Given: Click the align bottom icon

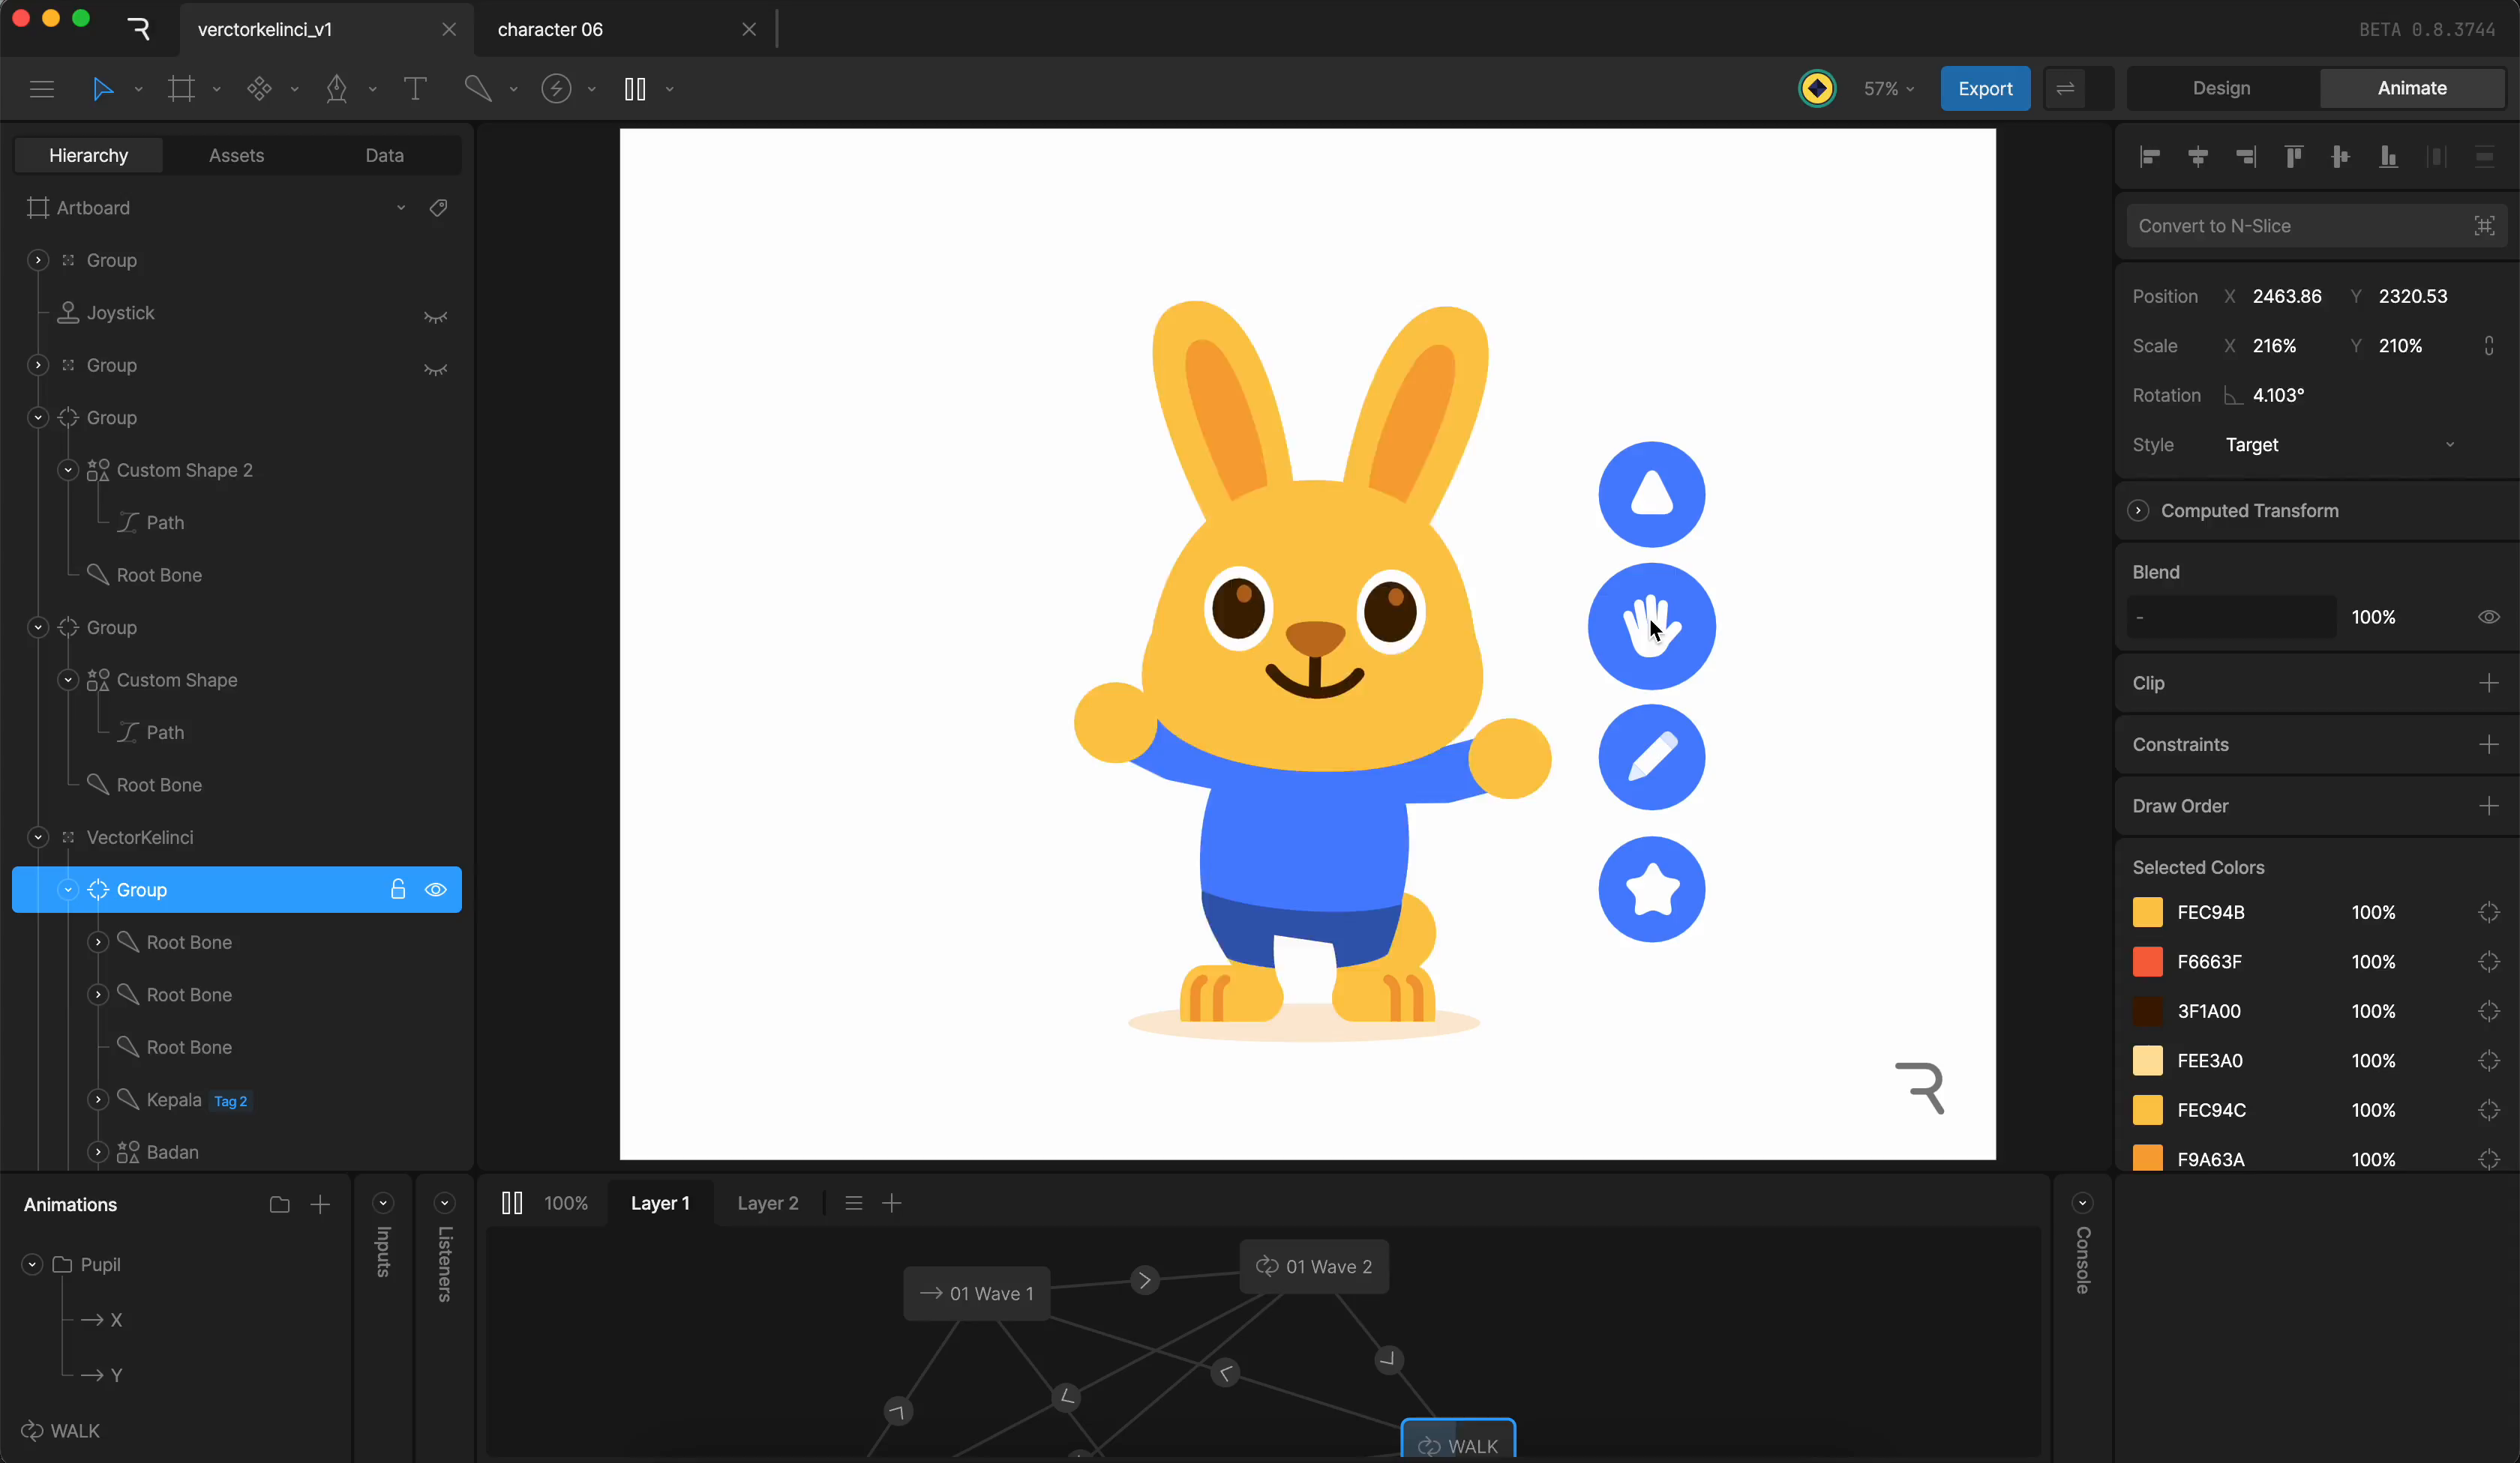Looking at the screenshot, I should (2389, 156).
